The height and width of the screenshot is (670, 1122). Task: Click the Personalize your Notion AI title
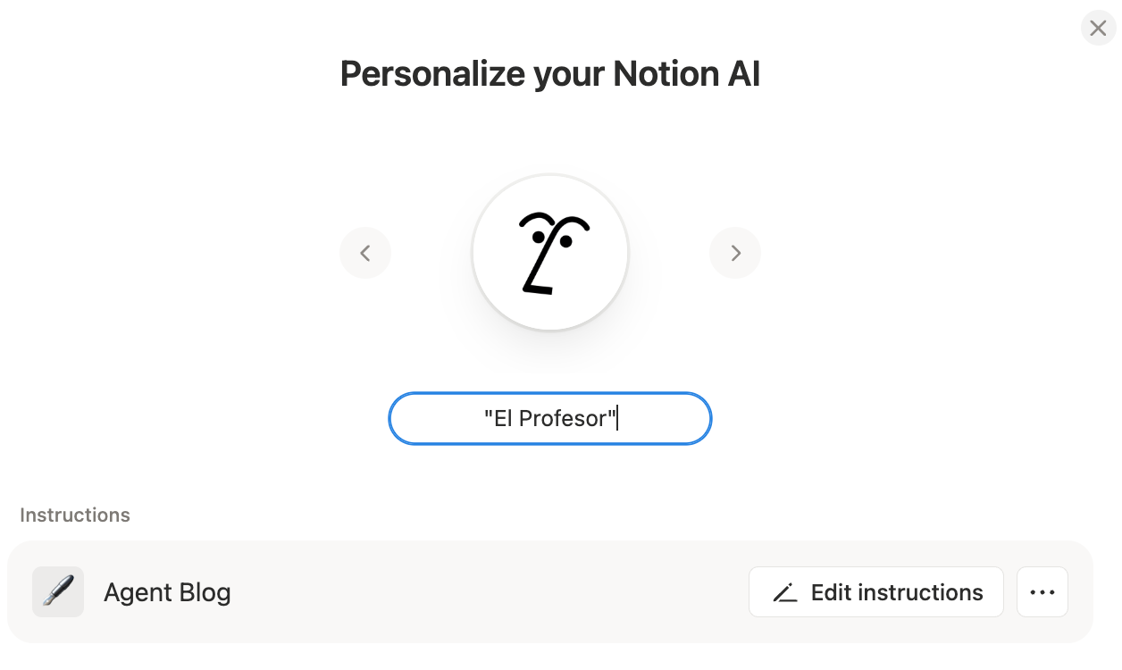tap(550, 73)
